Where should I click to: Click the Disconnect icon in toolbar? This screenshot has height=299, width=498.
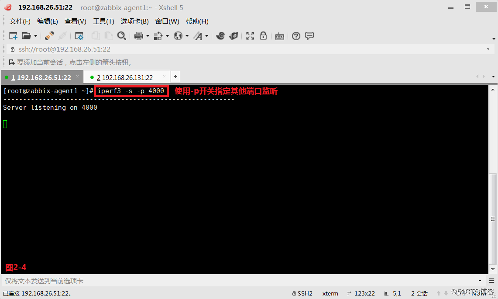click(62, 36)
